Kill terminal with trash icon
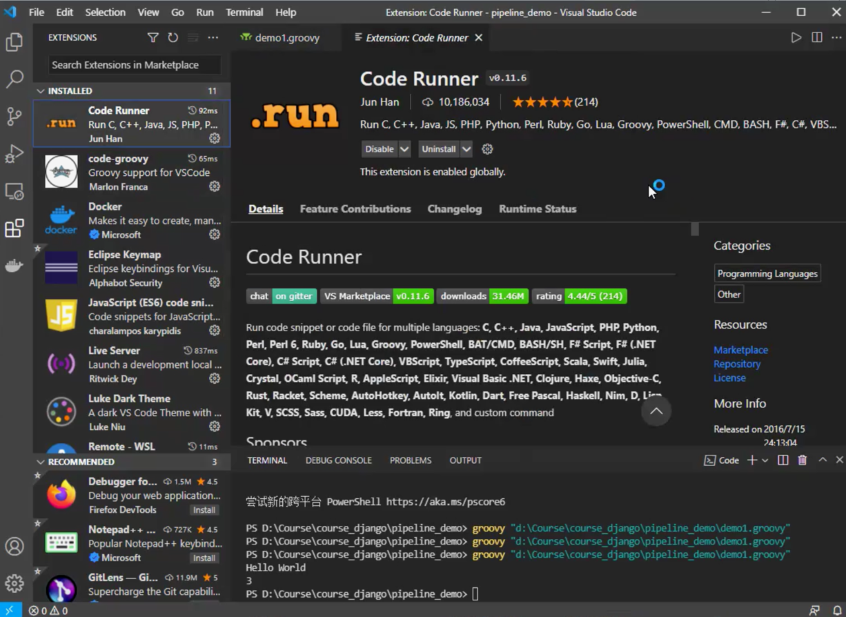Screen dimensions: 846x617 803,460
